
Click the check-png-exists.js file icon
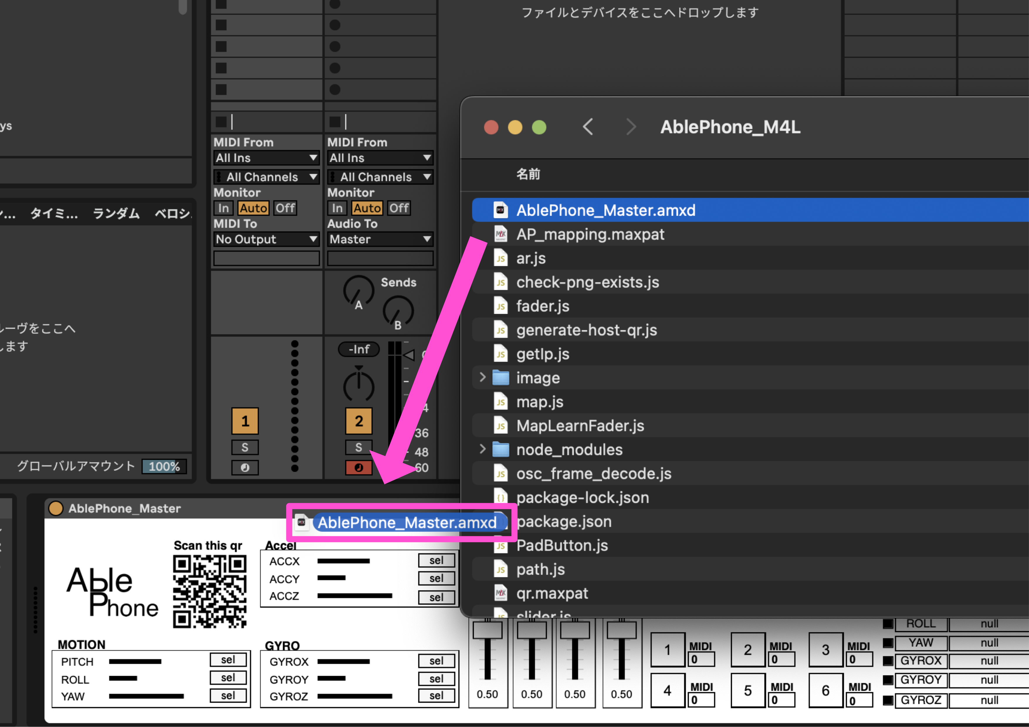coord(501,282)
